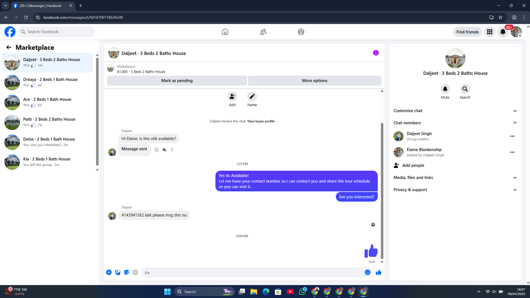Open the Facebook menu grid icon
The image size is (530, 298).
tap(490, 32)
